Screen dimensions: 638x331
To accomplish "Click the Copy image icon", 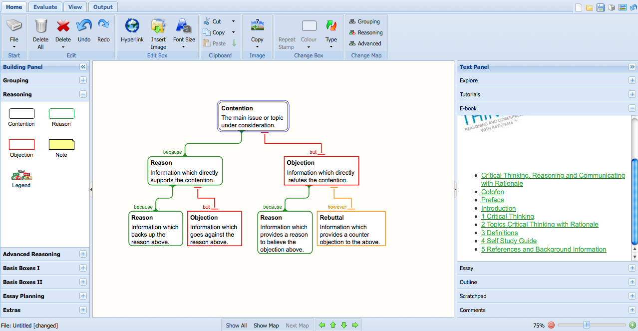I will (x=257, y=26).
